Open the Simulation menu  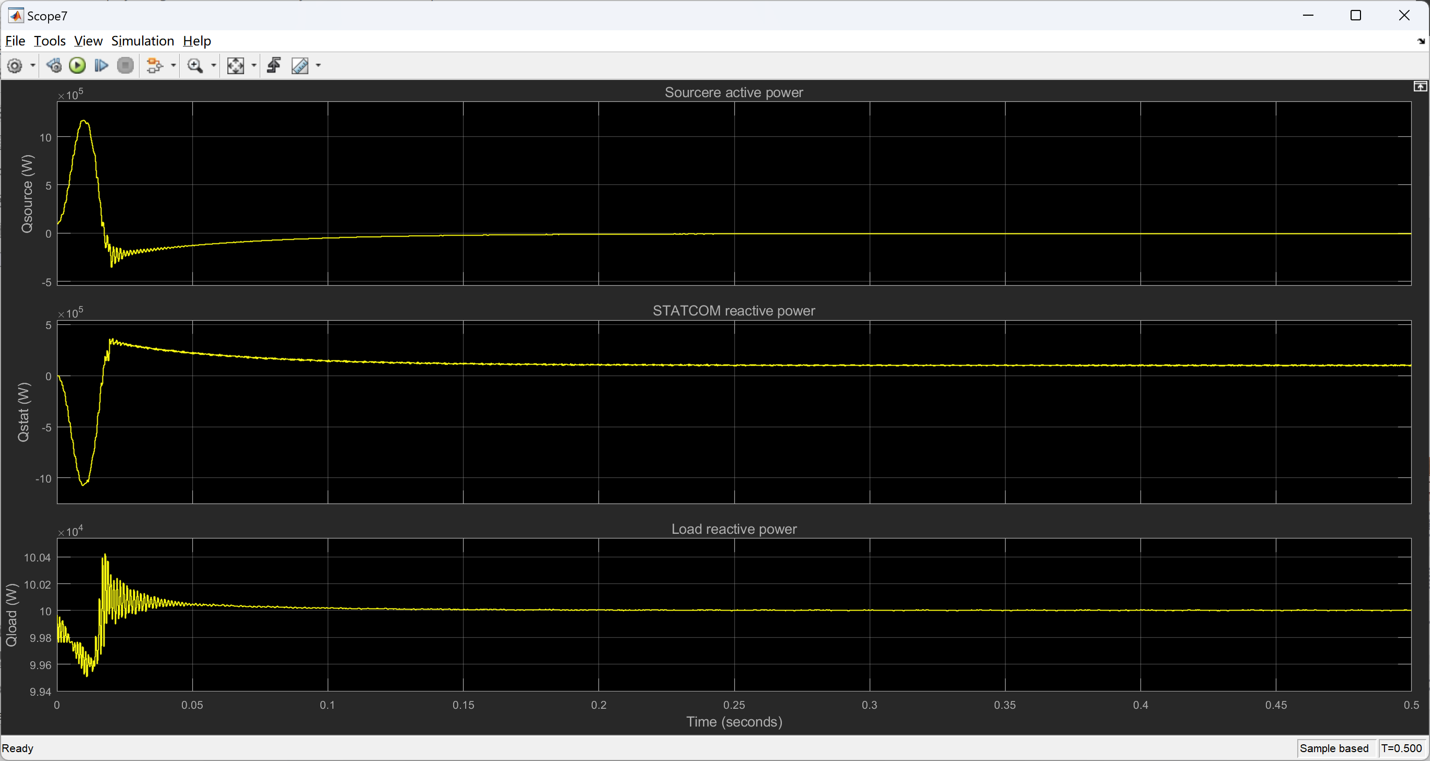(x=142, y=41)
